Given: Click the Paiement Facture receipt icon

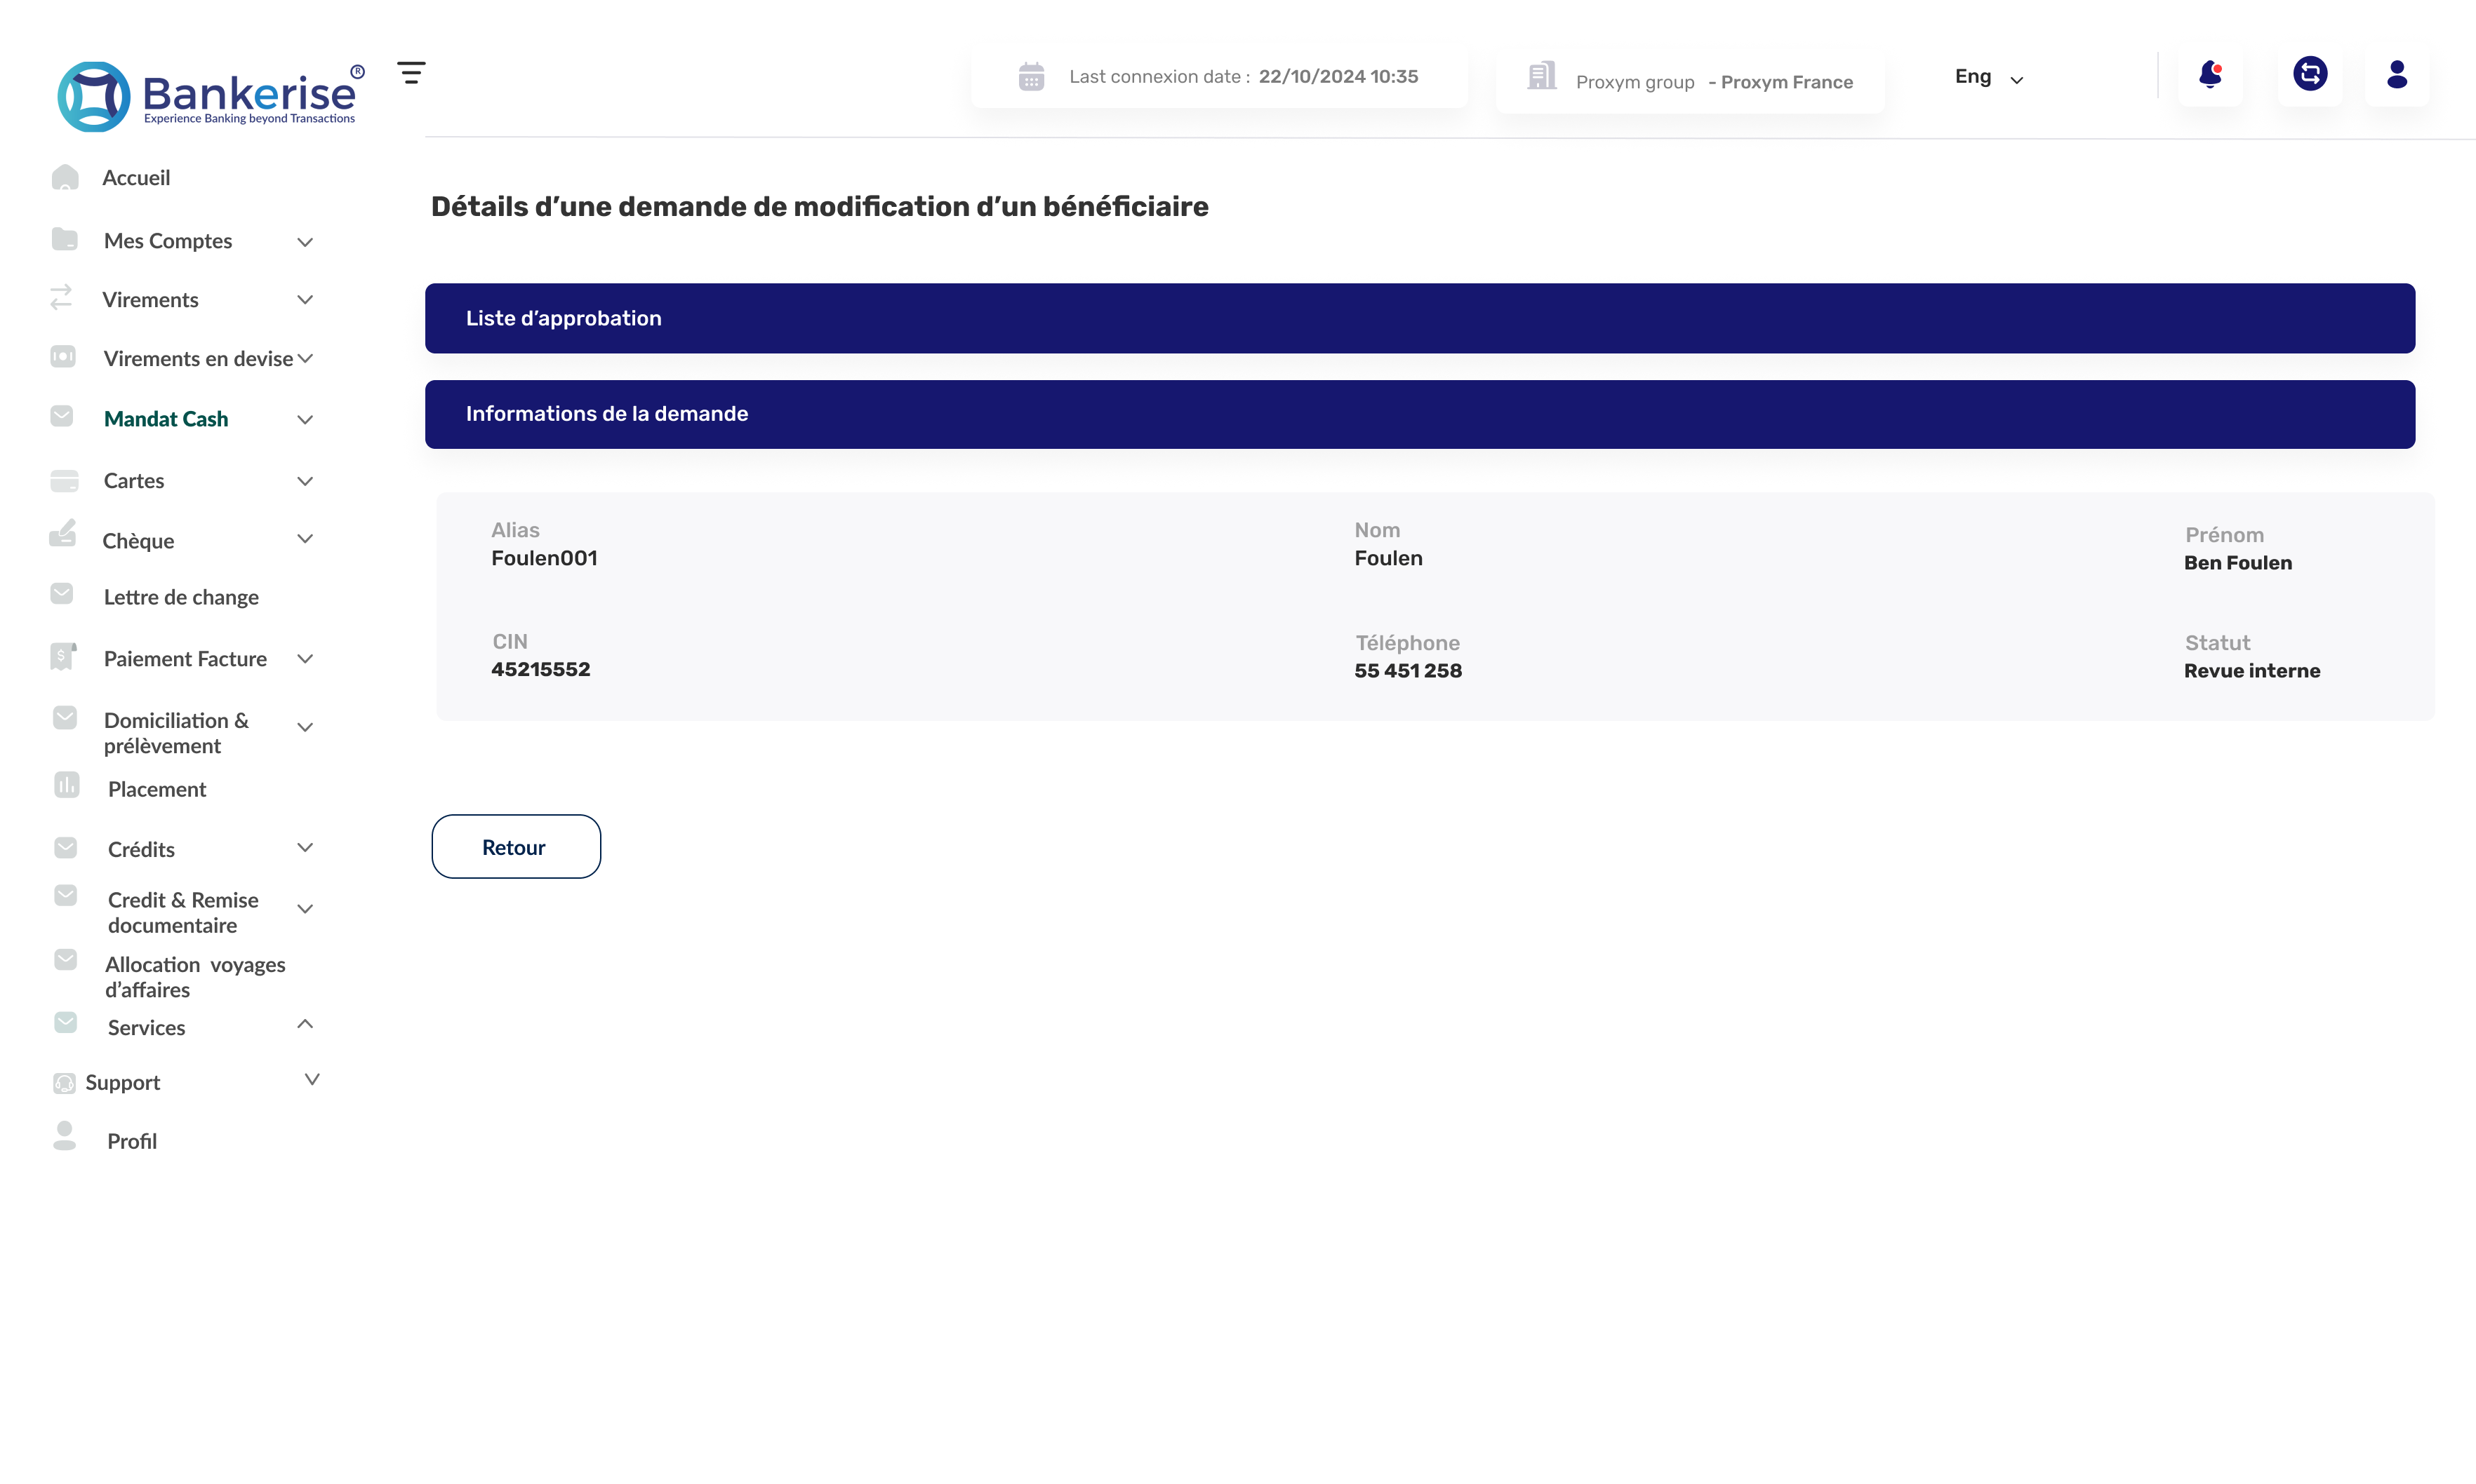Looking at the screenshot, I should pos(63,656).
